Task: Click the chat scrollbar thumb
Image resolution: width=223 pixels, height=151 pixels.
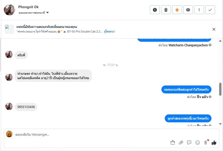Action: coord(220,89)
